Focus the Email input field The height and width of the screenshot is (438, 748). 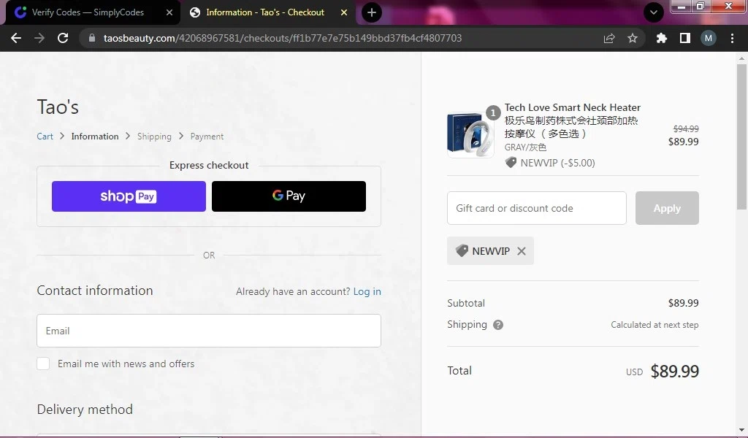[209, 331]
